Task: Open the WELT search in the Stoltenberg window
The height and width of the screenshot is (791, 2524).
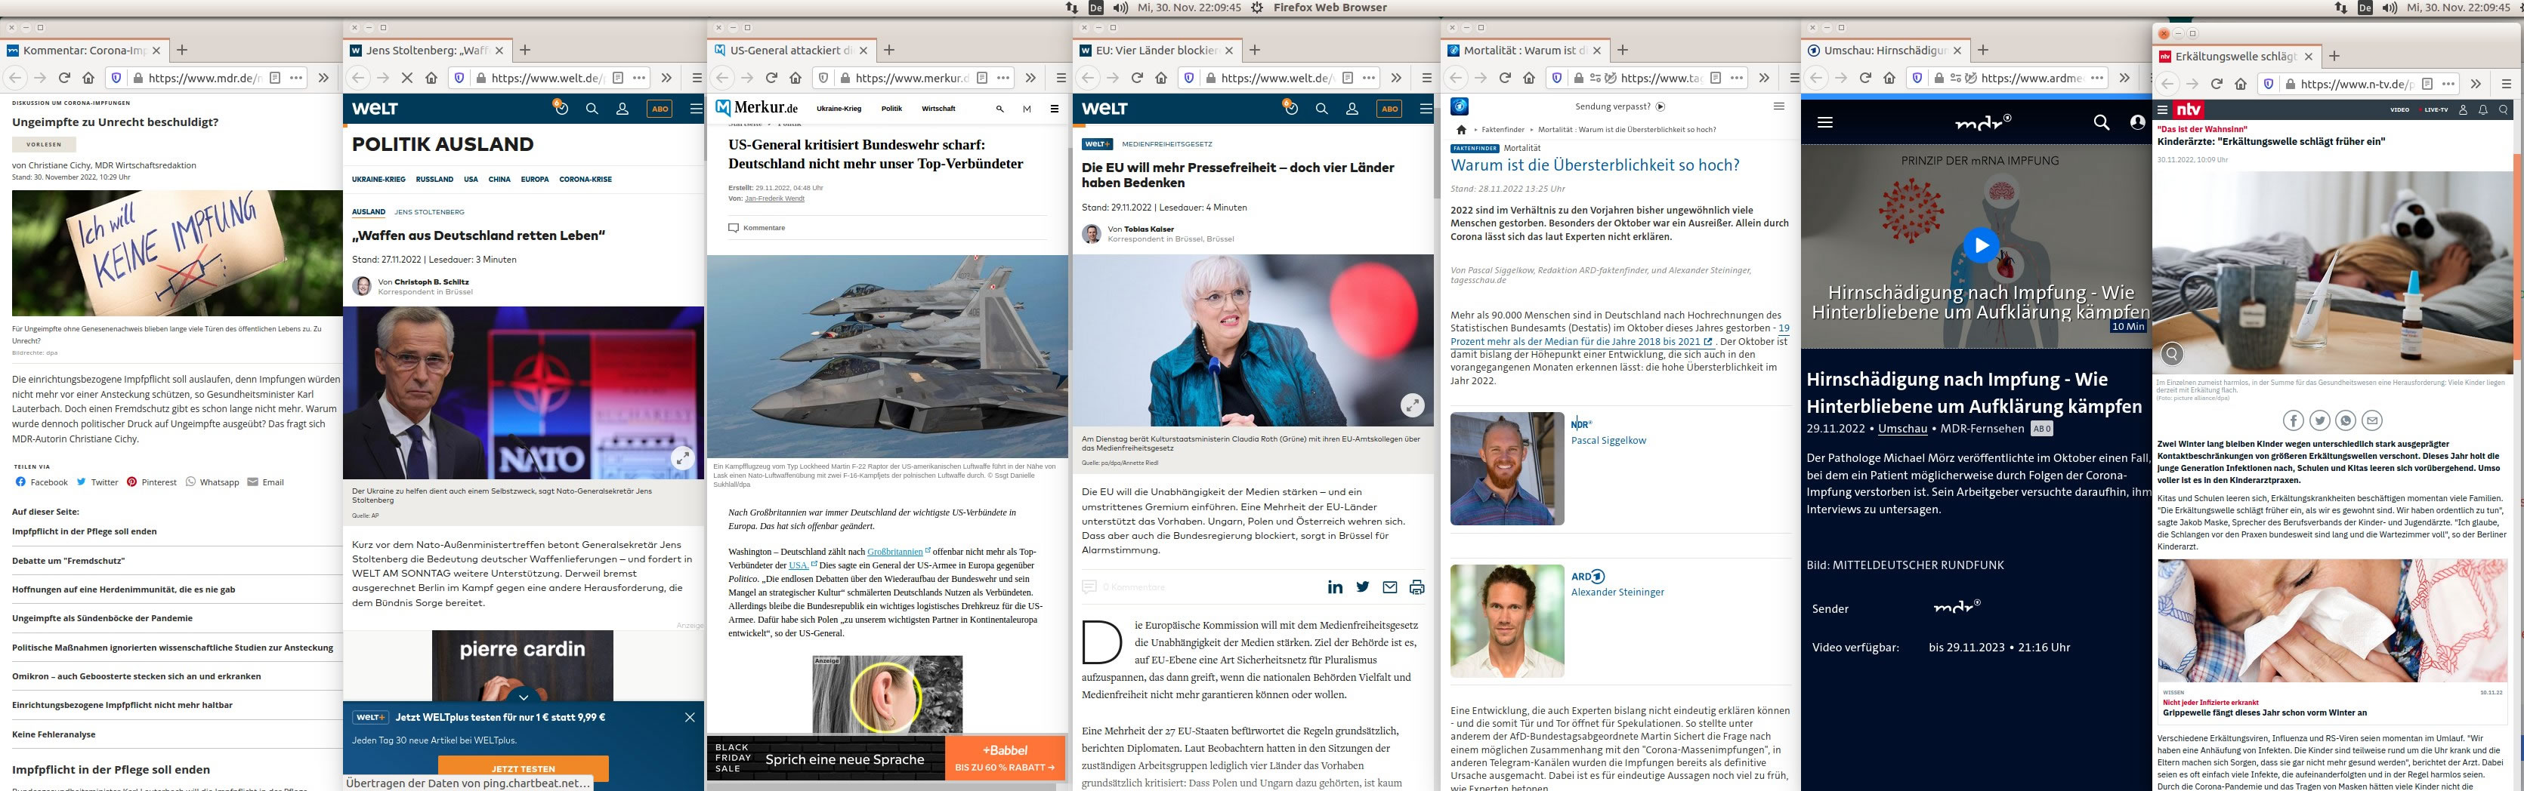Action: tap(592, 109)
